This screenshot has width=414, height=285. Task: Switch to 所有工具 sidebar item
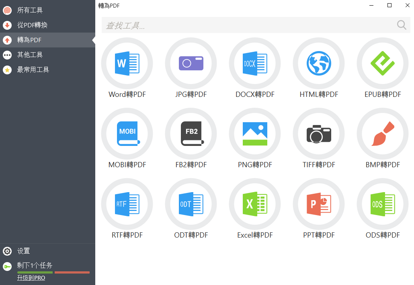coord(47,10)
